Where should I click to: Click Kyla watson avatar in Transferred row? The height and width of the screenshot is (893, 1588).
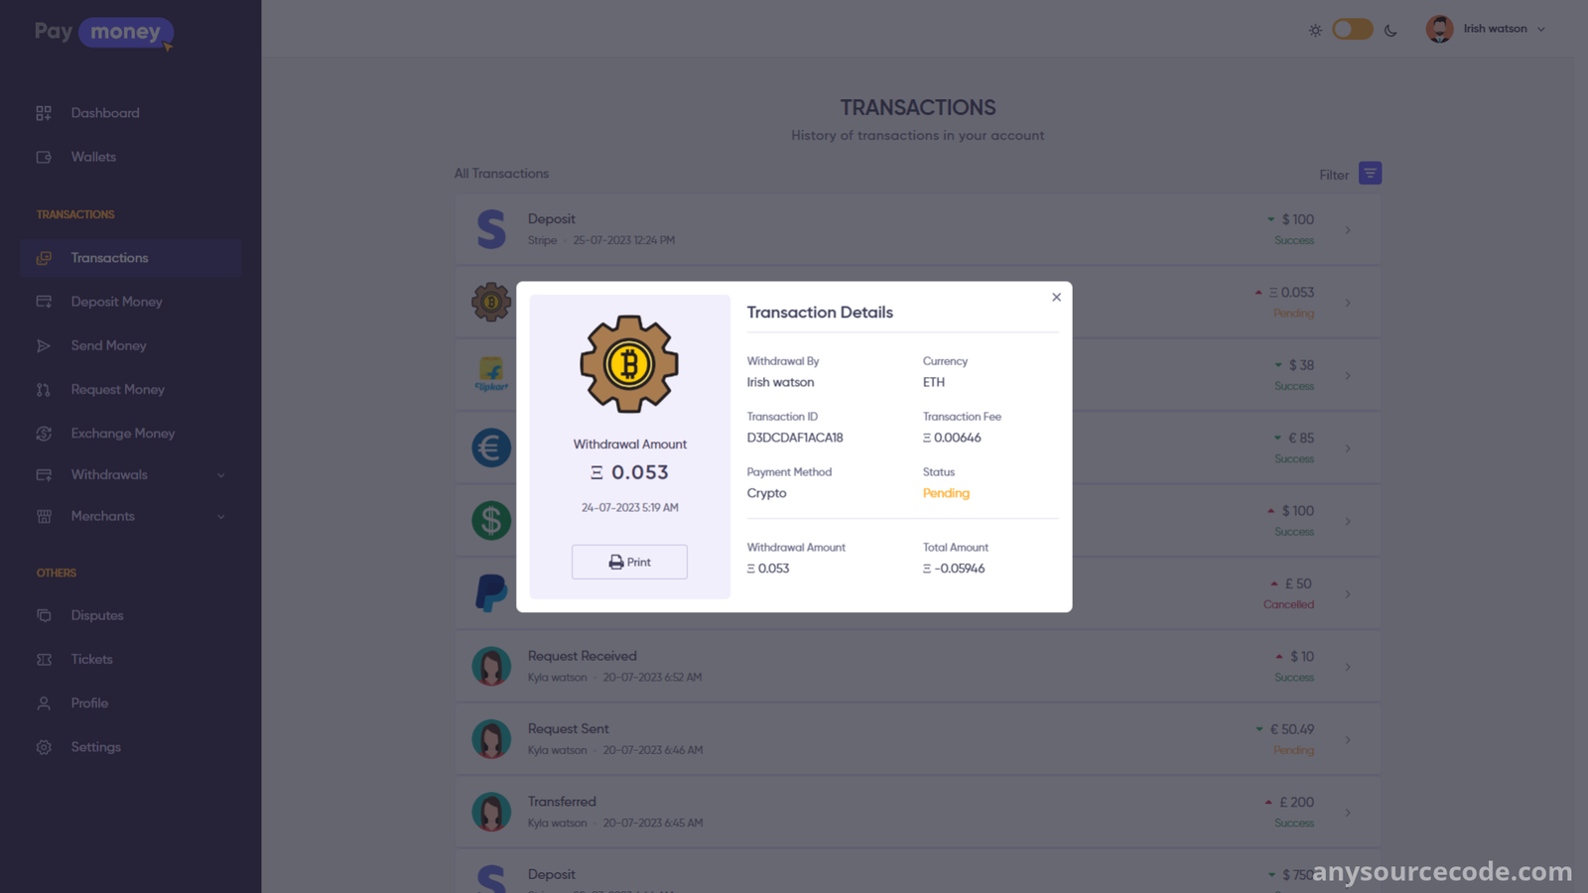click(x=491, y=812)
